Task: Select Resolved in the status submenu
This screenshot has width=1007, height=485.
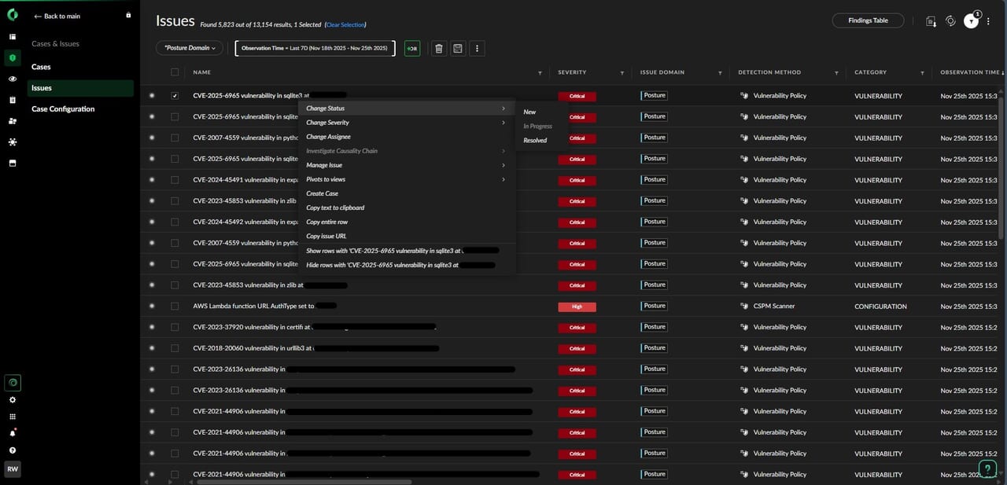Action: tap(535, 141)
